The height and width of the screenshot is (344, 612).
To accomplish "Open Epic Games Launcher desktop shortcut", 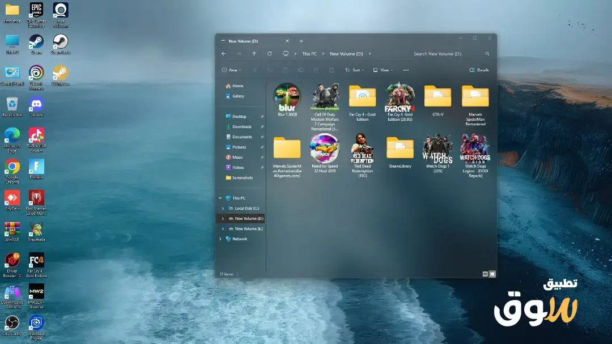I will (x=36, y=15).
